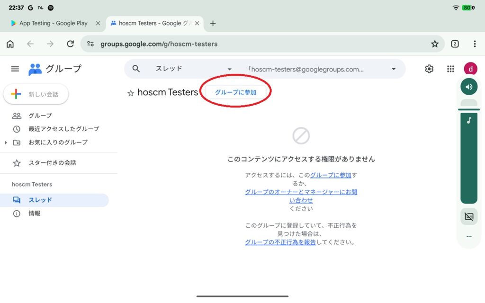Click the search magnifying glass icon

(135, 69)
